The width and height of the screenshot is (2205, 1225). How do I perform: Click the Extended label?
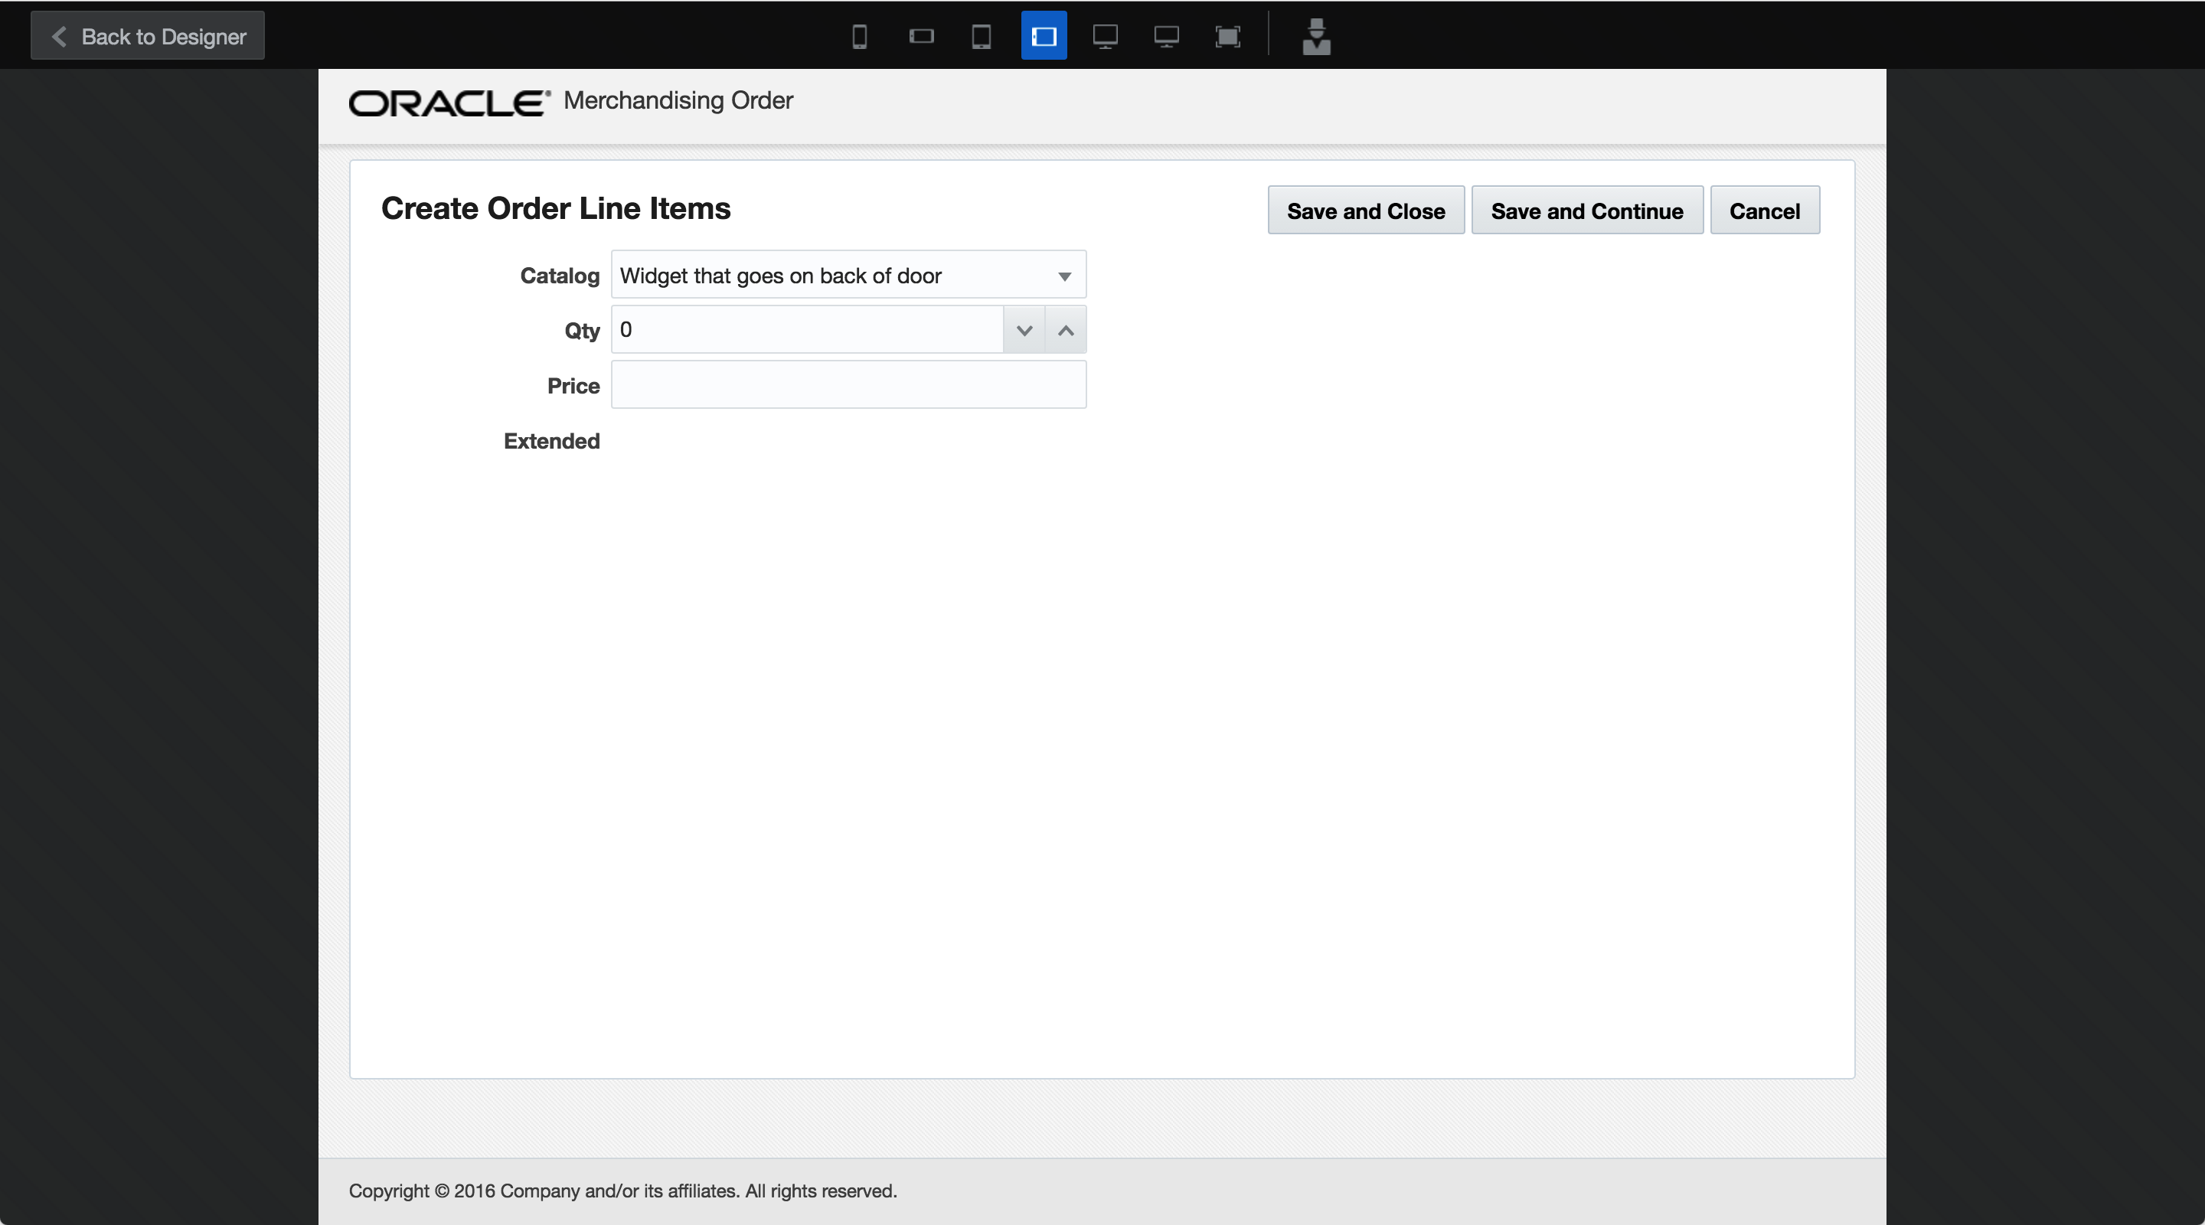(551, 441)
